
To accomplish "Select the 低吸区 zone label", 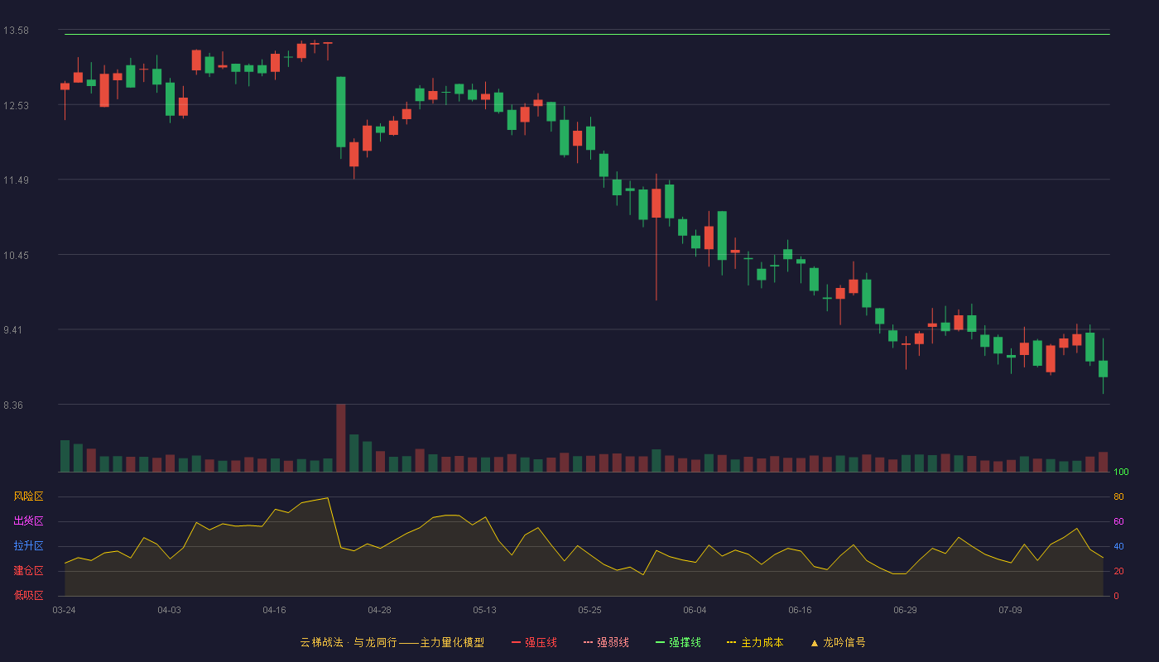I will point(28,594).
